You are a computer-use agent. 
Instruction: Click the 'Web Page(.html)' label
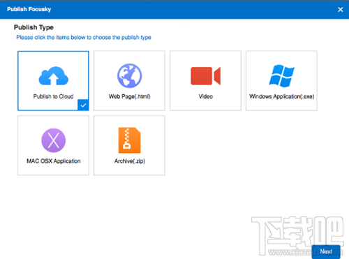pos(129,96)
